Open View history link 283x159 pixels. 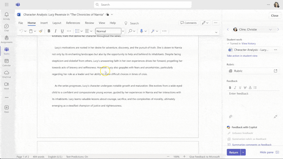click(x=248, y=43)
